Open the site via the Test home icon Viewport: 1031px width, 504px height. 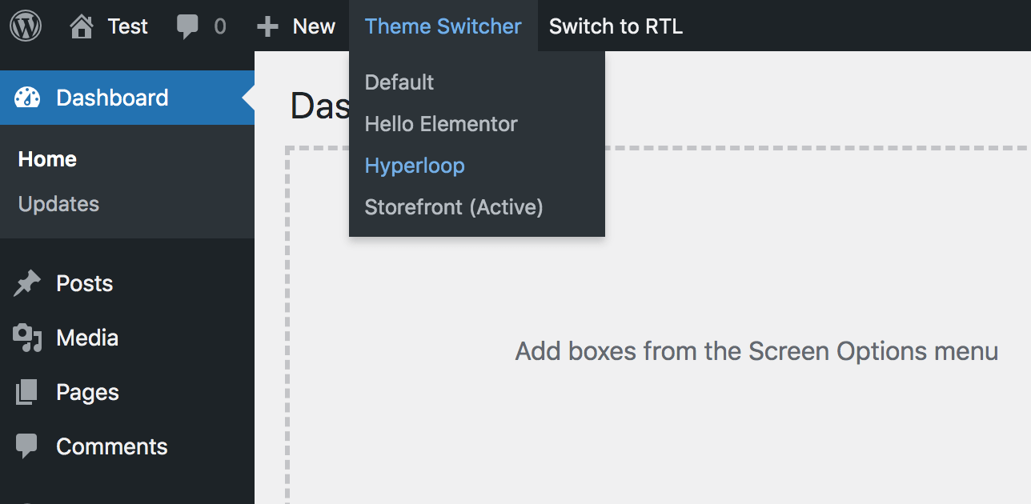[x=80, y=25]
